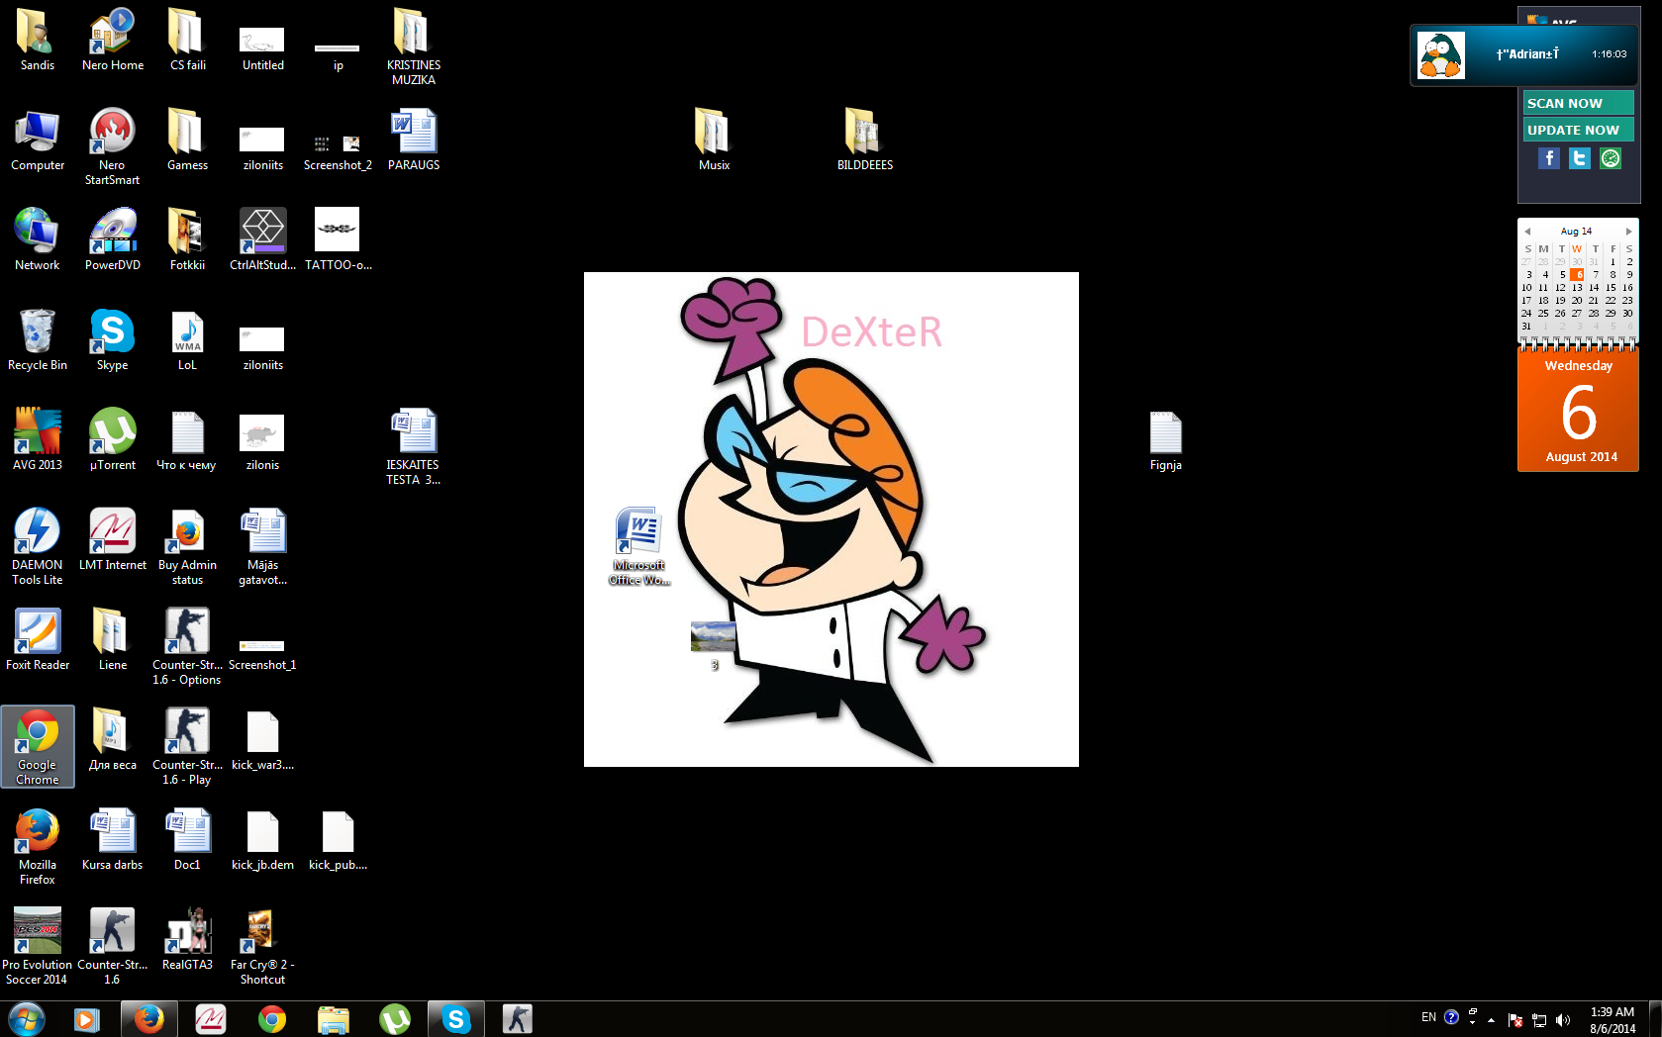This screenshot has width=1662, height=1037.
Task: Open AVG gadget Twitter link
Action: tap(1580, 158)
